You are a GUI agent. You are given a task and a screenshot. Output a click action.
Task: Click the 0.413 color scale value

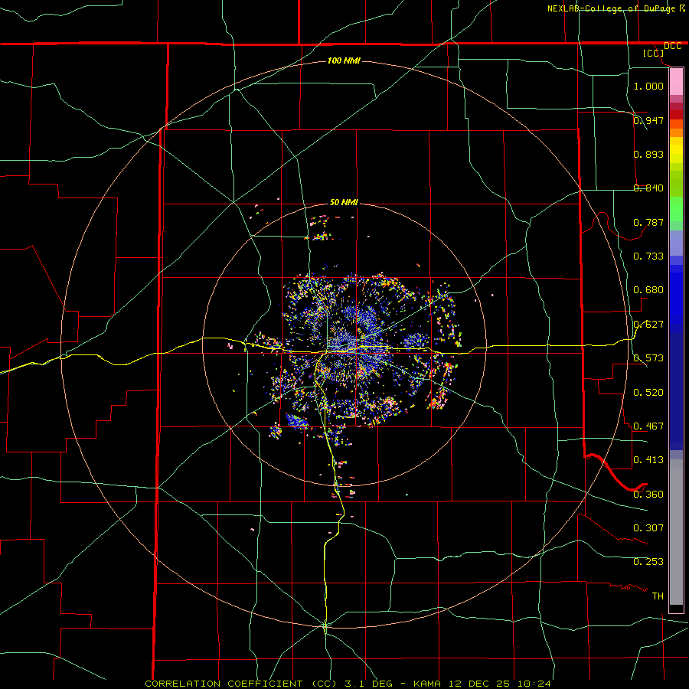click(x=648, y=459)
